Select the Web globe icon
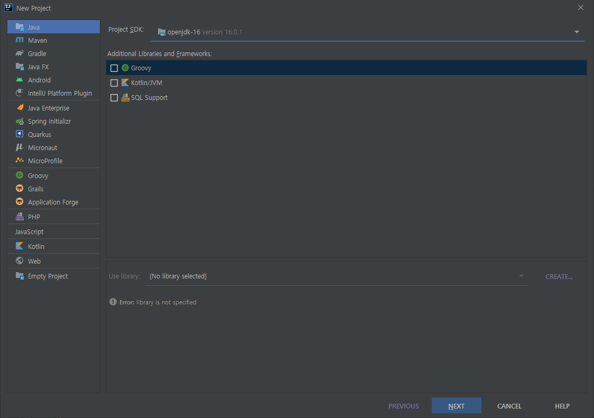The height and width of the screenshot is (418, 594). pyautogui.click(x=20, y=261)
